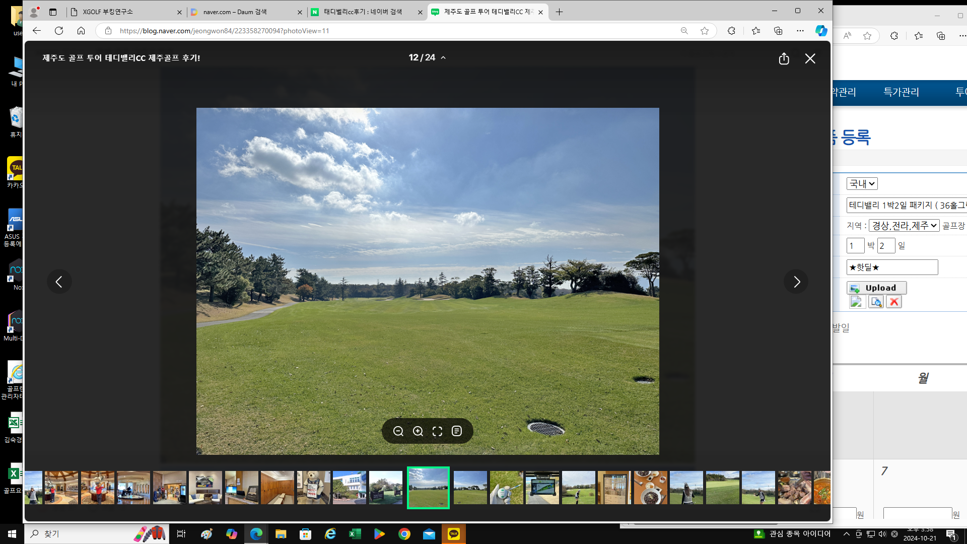This screenshot has width=967, height=544.
Task: Open Chrome from taskbar
Action: pyautogui.click(x=404, y=534)
